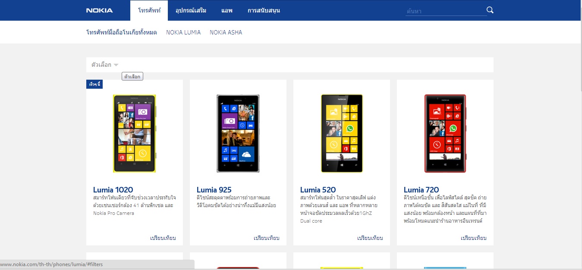
Task: Click the เร็วๆ นี้ badge on Lumia 1020
Action: (94, 84)
